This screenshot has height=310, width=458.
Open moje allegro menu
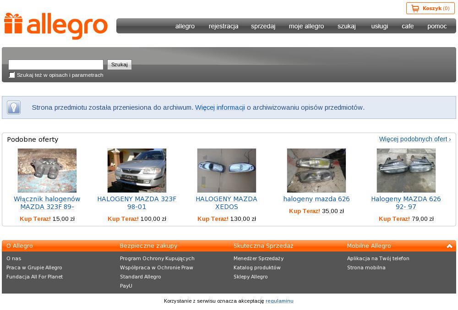(306, 26)
